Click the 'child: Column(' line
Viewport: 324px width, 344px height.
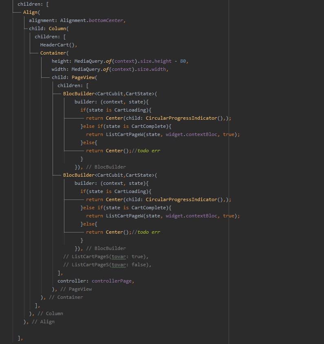click(49, 28)
